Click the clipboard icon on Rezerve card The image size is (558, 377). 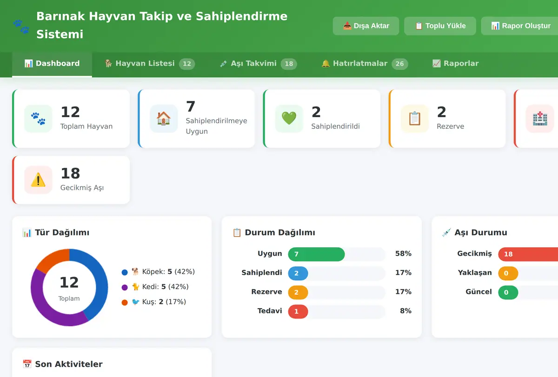(414, 119)
